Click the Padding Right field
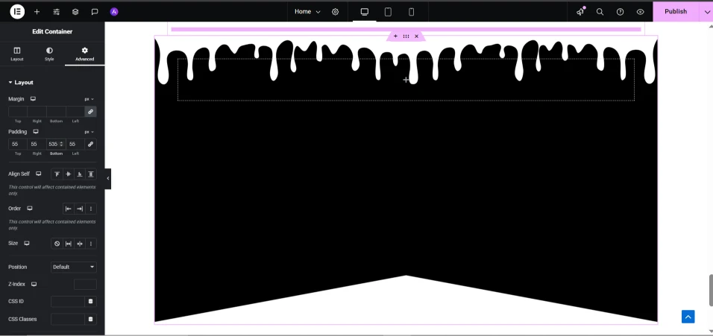 click(37, 144)
